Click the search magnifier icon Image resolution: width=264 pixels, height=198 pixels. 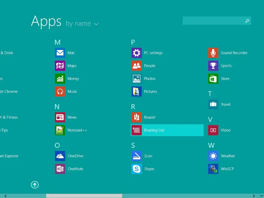(247, 21)
